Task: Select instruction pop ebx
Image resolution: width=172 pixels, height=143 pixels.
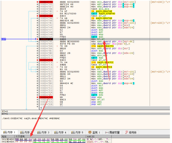Action: (97, 102)
